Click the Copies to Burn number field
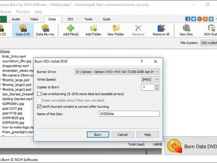 pos(148,87)
